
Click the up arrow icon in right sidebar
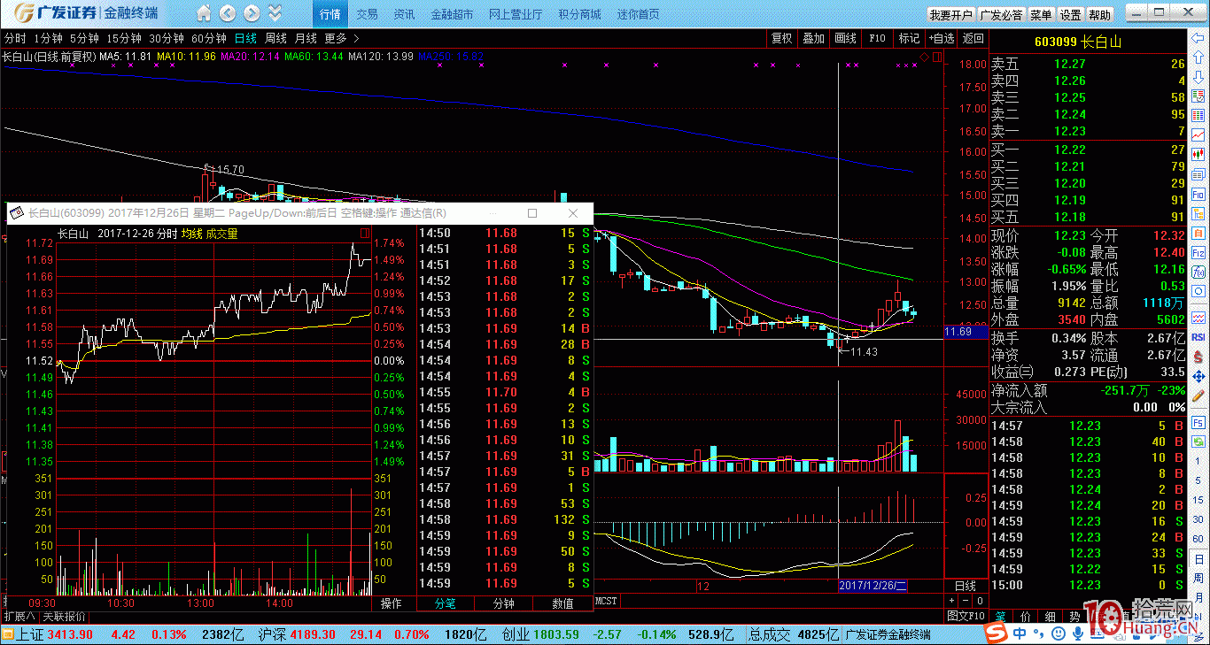coord(1199,57)
